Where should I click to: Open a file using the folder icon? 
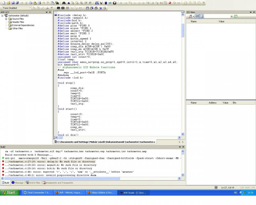tap(9, 3)
